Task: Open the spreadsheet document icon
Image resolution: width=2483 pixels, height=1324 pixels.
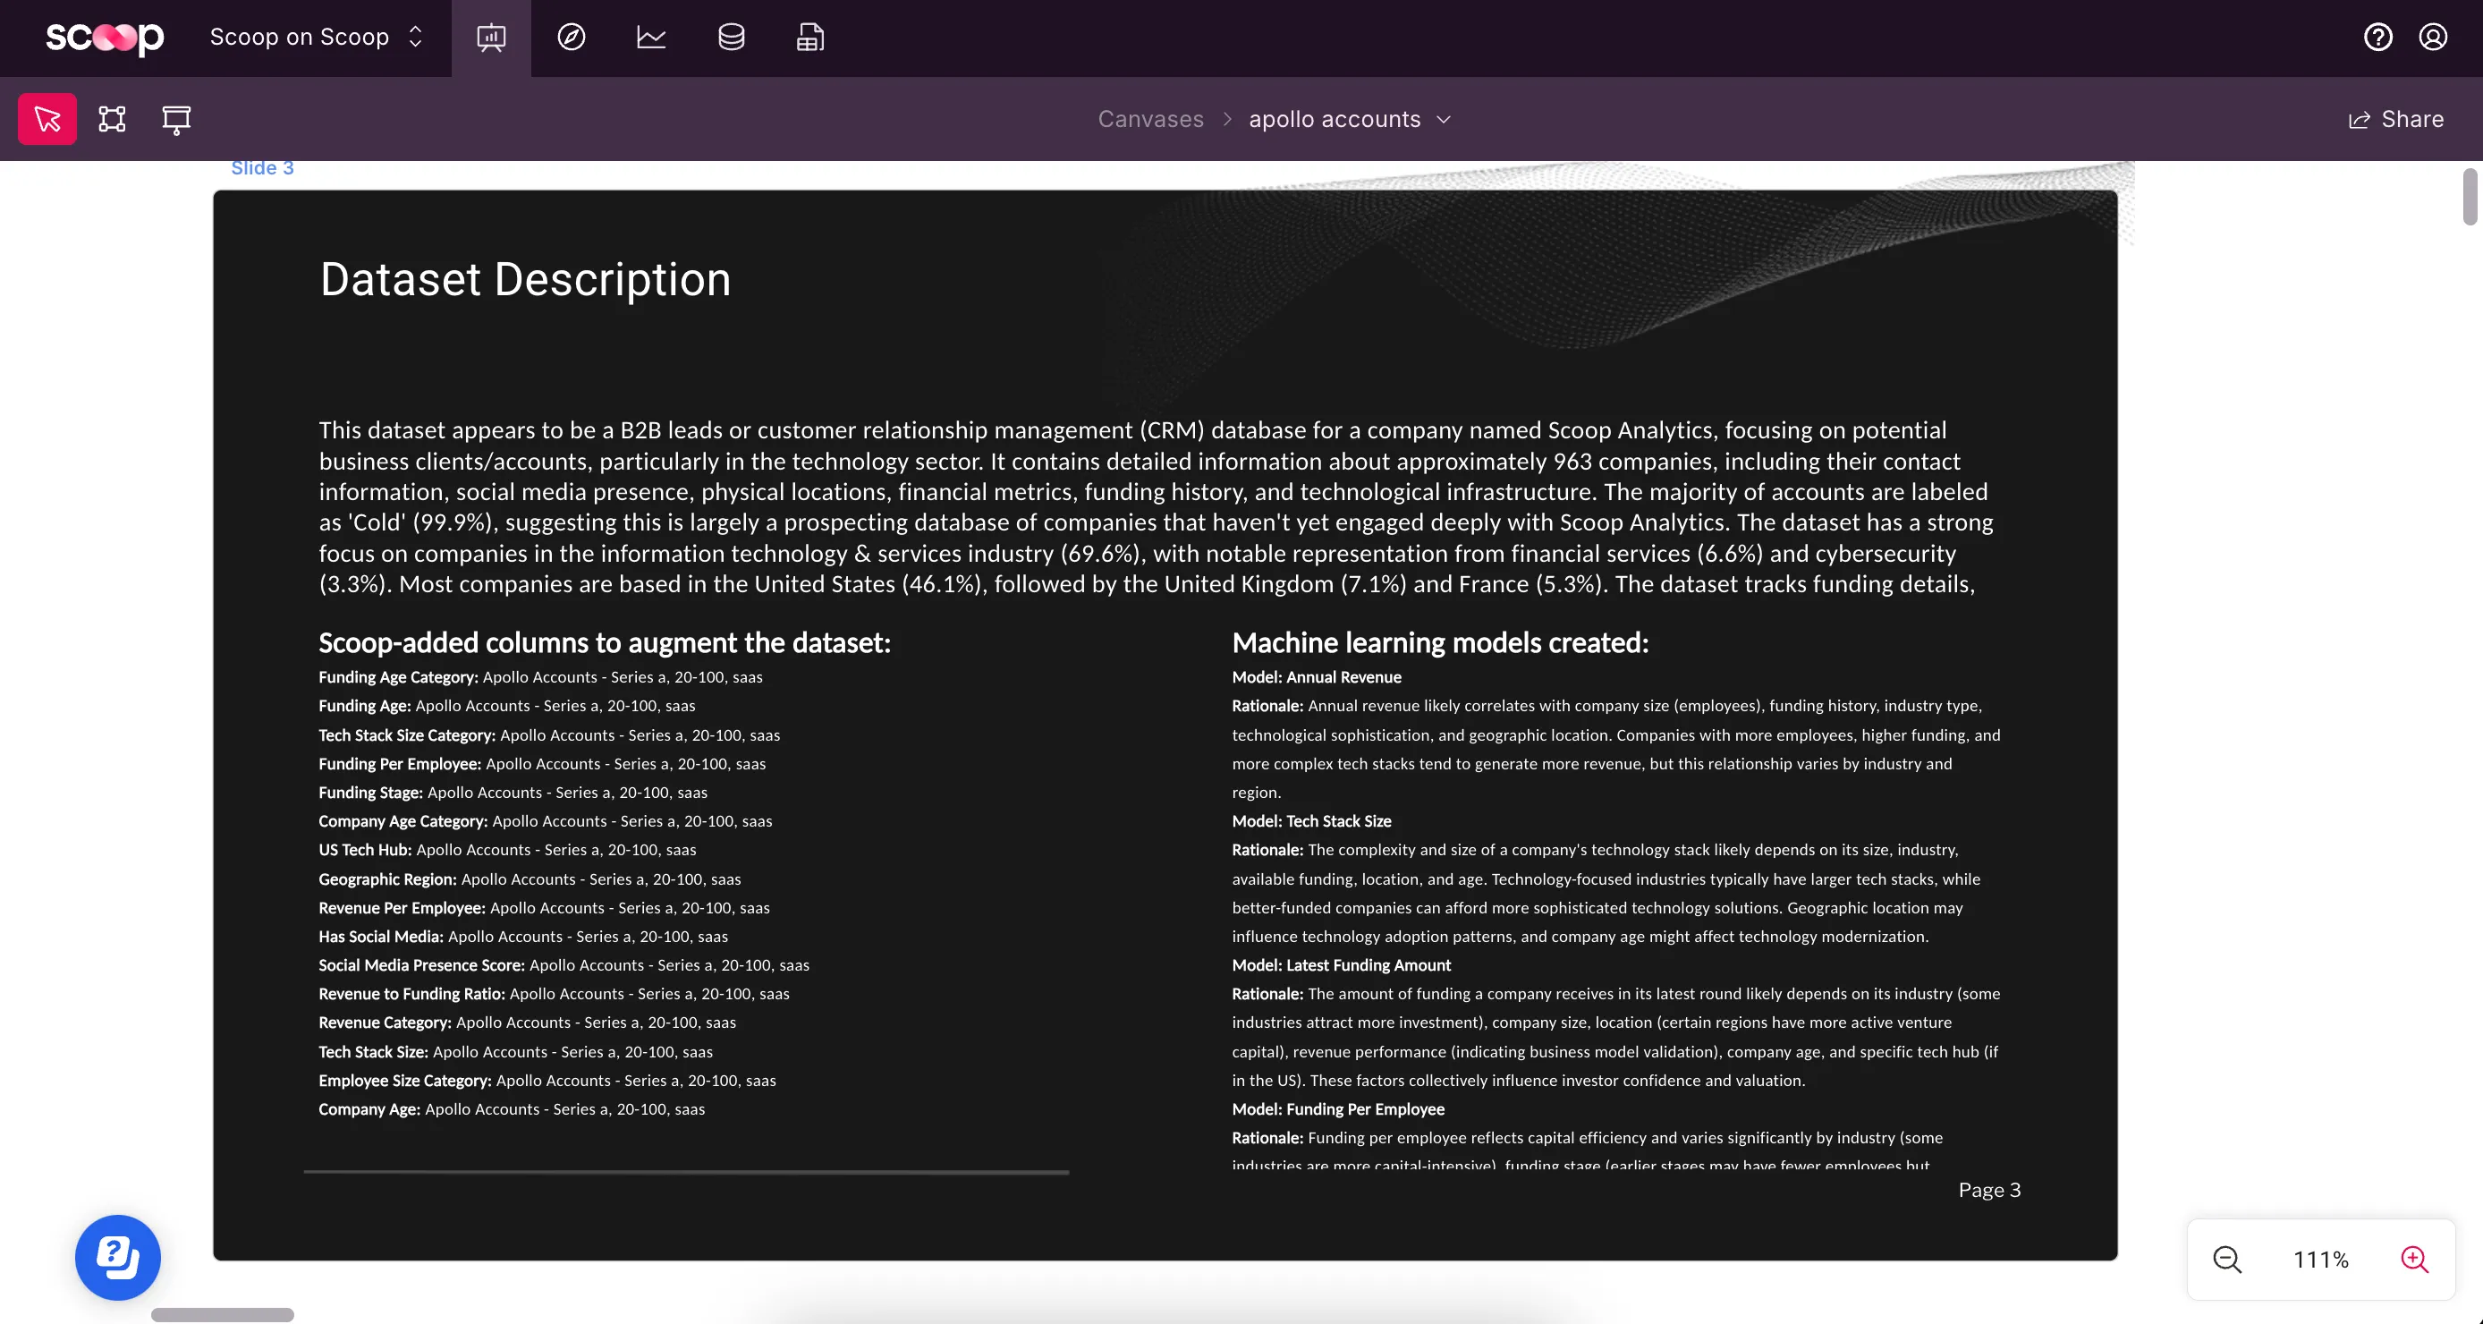Action: pyautogui.click(x=809, y=38)
